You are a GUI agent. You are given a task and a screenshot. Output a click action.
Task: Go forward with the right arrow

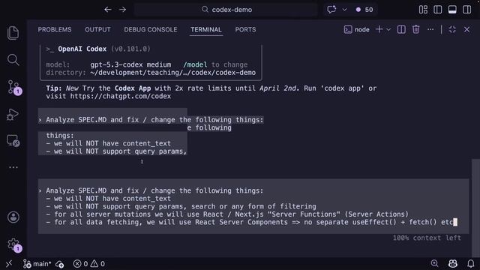coord(122,10)
